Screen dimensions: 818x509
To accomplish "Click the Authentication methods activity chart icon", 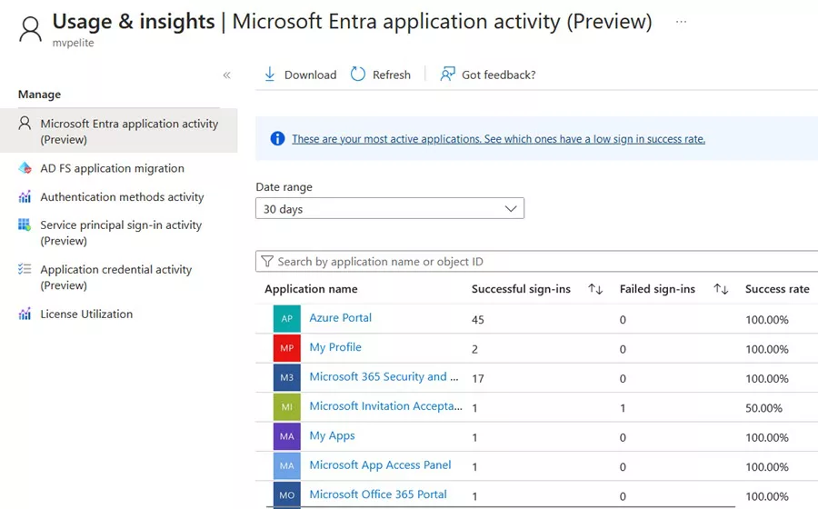I will click(25, 196).
